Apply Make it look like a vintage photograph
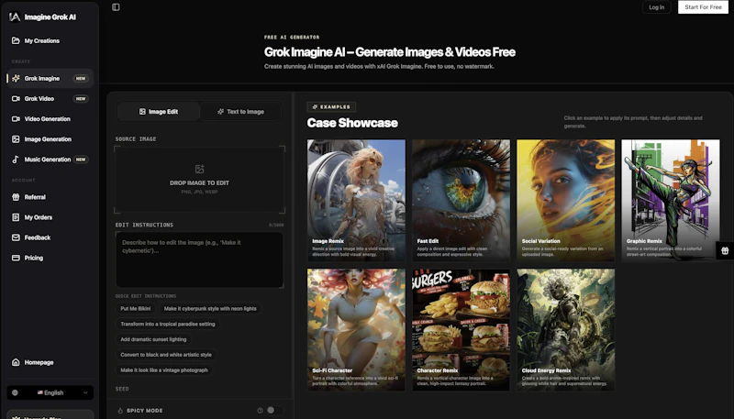 click(x=164, y=369)
